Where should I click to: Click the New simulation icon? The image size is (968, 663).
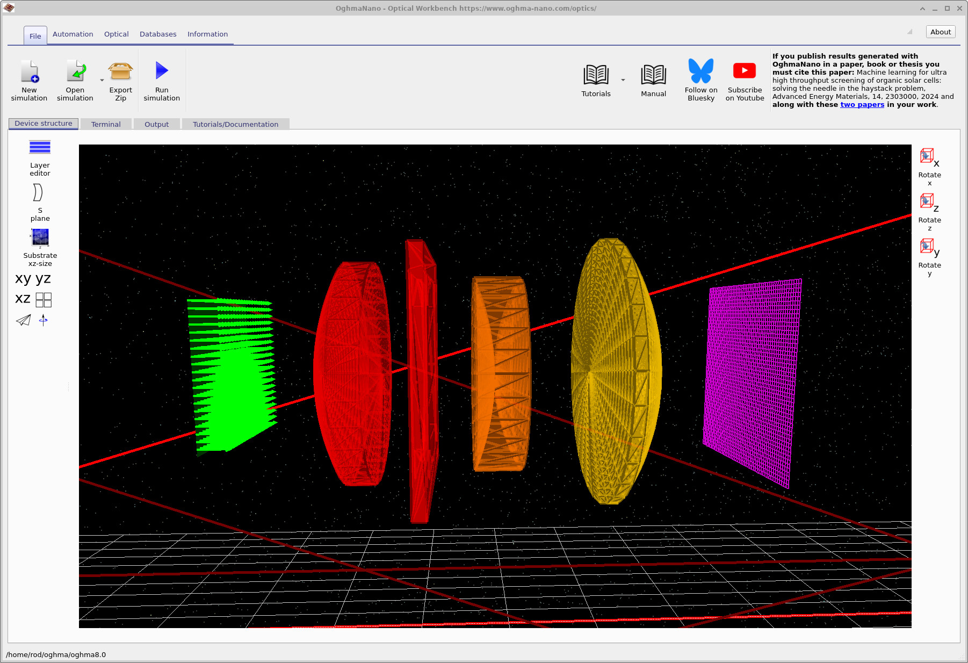tap(29, 72)
